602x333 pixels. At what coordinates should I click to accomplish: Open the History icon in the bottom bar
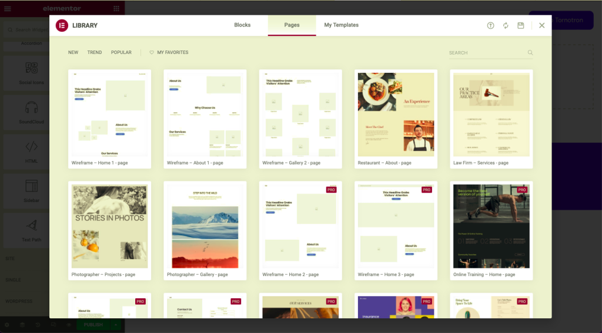pos(38,325)
